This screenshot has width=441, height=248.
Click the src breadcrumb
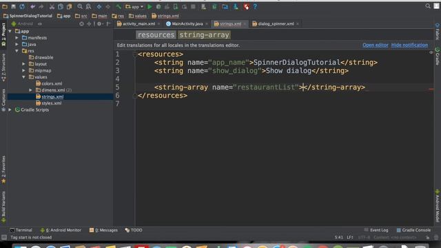click(x=81, y=16)
